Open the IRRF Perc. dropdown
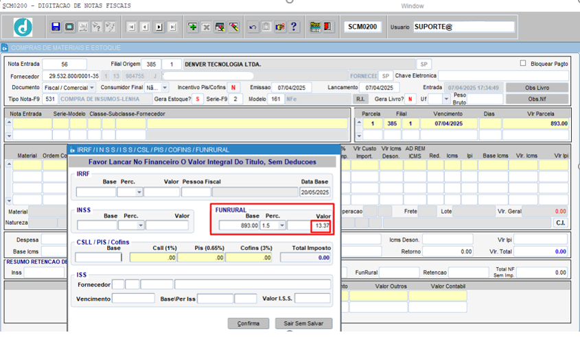 pos(139,192)
